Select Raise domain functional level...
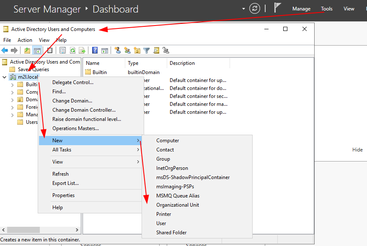The image size is (367, 246). pos(90,119)
